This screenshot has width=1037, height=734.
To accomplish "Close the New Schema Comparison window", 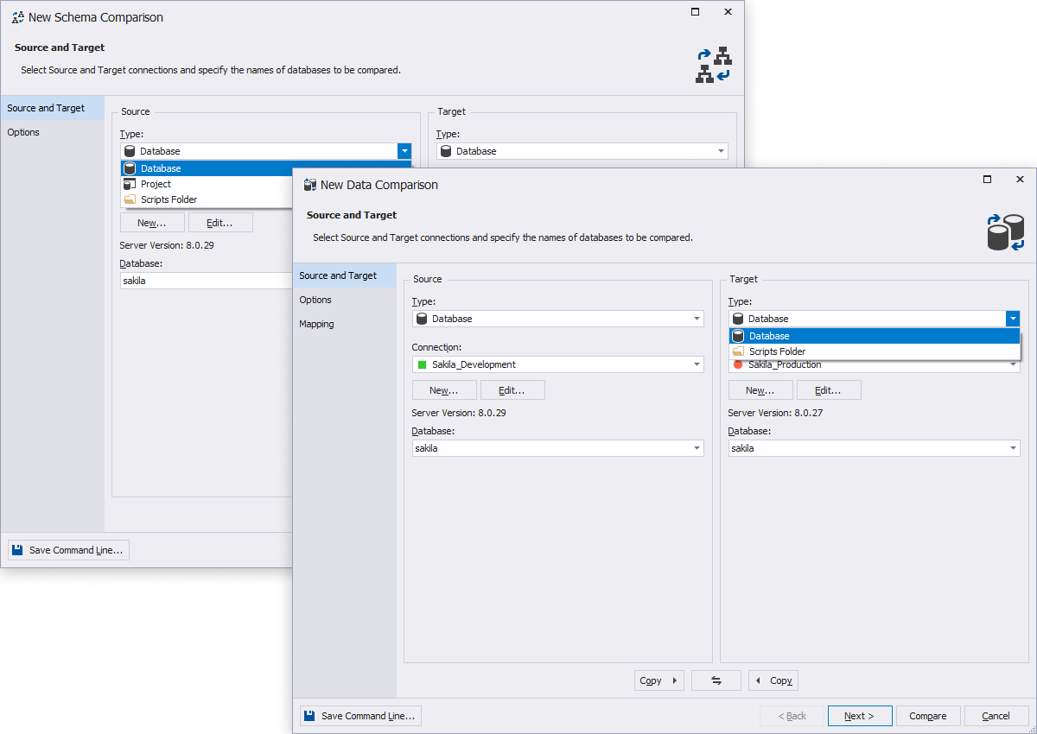I will pyautogui.click(x=728, y=12).
